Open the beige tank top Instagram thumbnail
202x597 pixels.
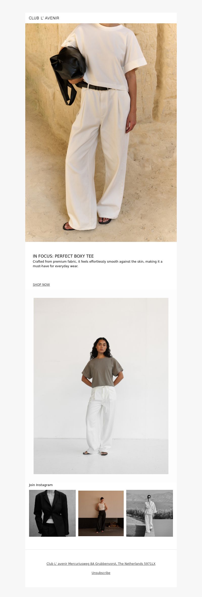101,513
